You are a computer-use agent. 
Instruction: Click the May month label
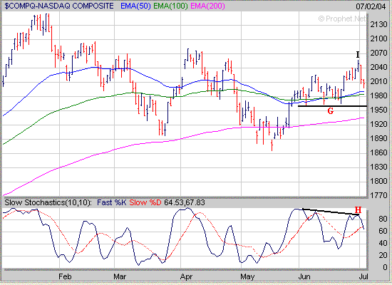click(x=247, y=277)
